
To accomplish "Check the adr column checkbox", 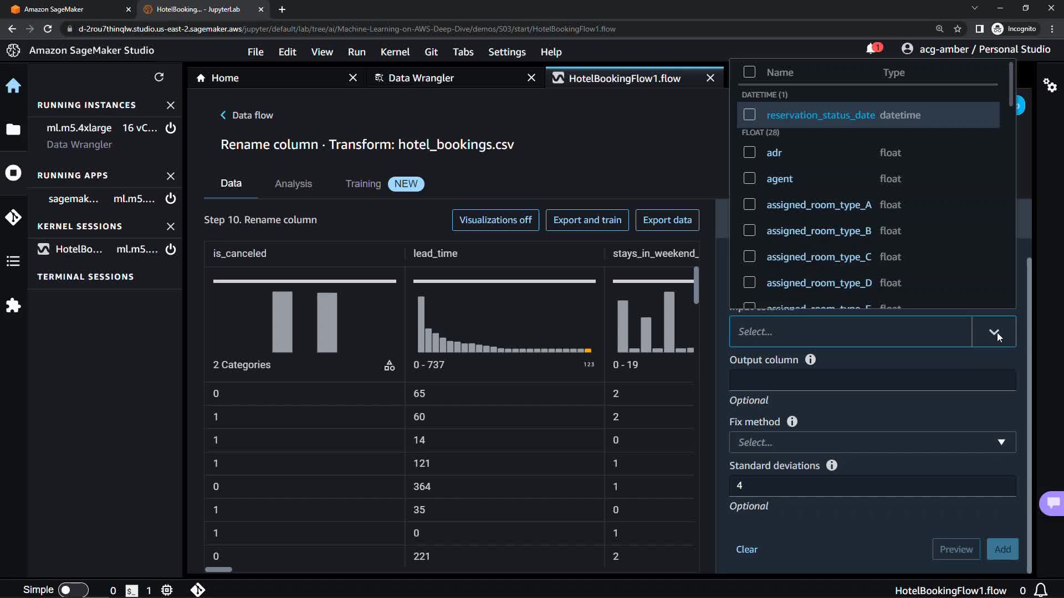I will 749,152.
